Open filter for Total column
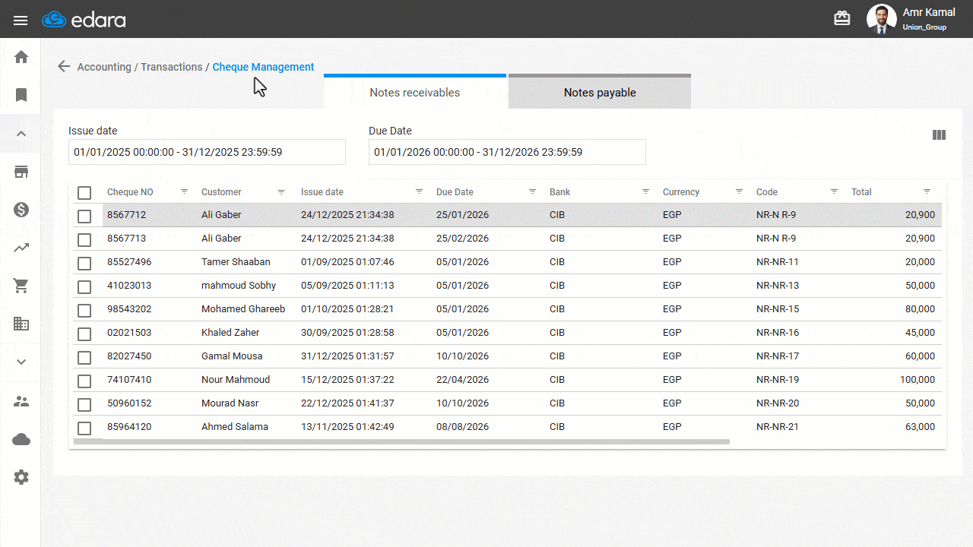Screen dimensions: 973x547 coord(927,191)
